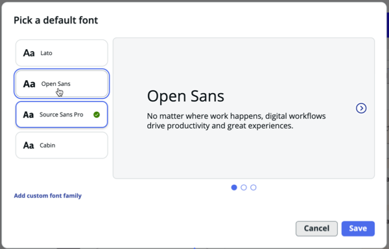Select the Source Sans Pro font option
The height and width of the screenshot is (249, 389).
pos(62,114)
